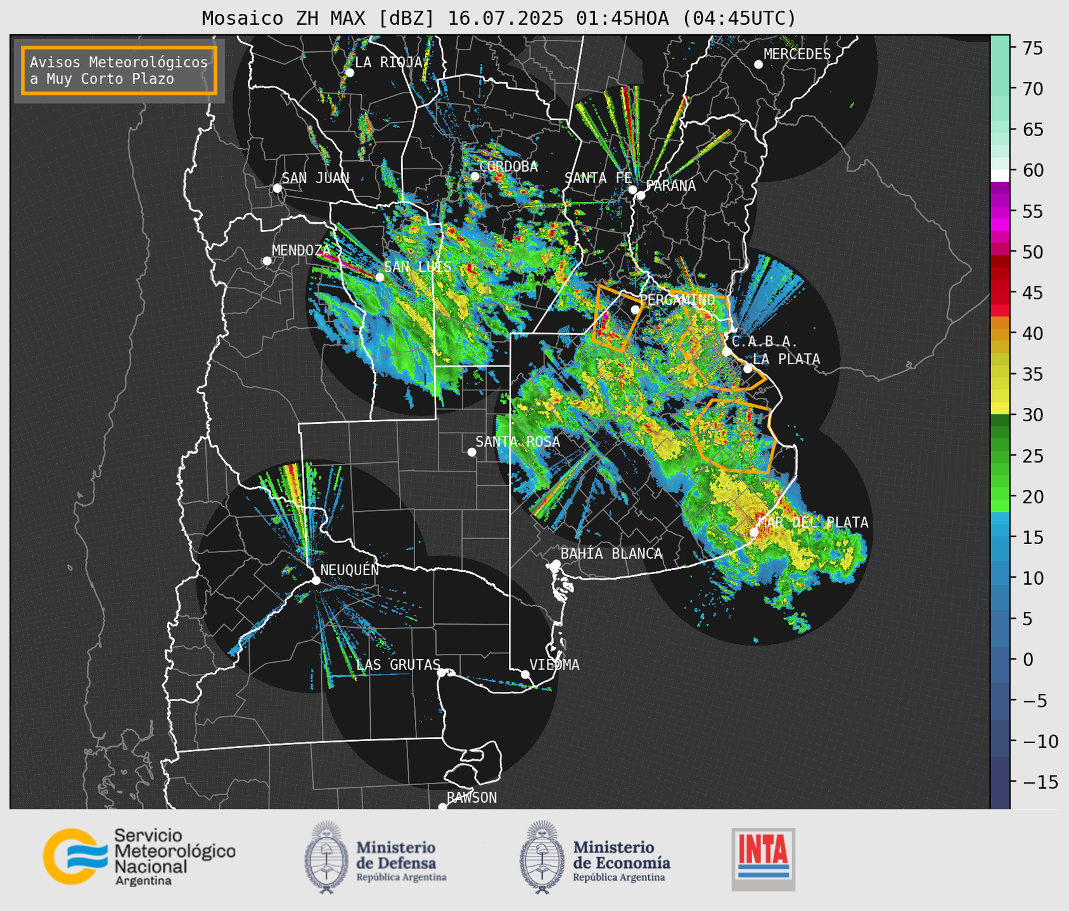The image size is (1069, 911).
Task: Select the Viedma label
Action: pyautogui.click(x=554, y=665)
